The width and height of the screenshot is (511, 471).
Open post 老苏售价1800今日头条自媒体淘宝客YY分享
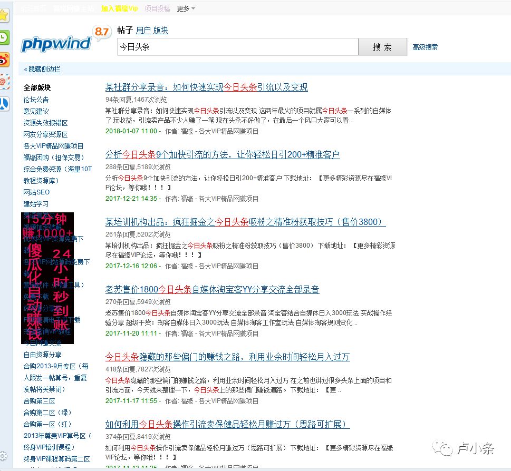click(212, 289)
